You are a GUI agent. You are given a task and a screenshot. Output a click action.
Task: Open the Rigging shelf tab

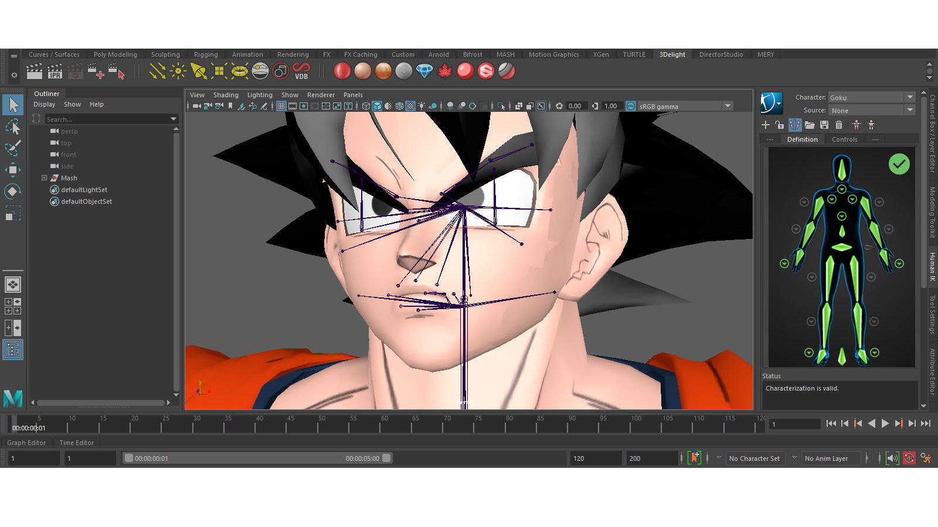(x=206, y=54)
